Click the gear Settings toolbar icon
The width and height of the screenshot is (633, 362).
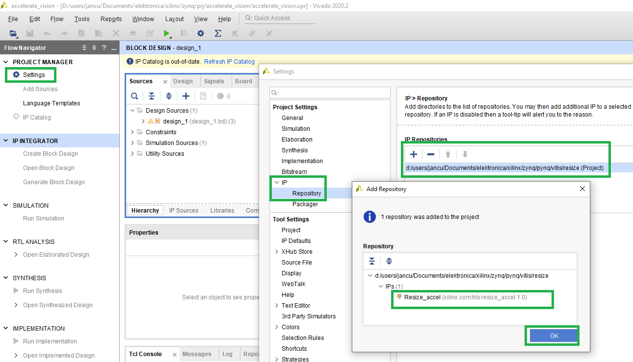click(200, 33)
